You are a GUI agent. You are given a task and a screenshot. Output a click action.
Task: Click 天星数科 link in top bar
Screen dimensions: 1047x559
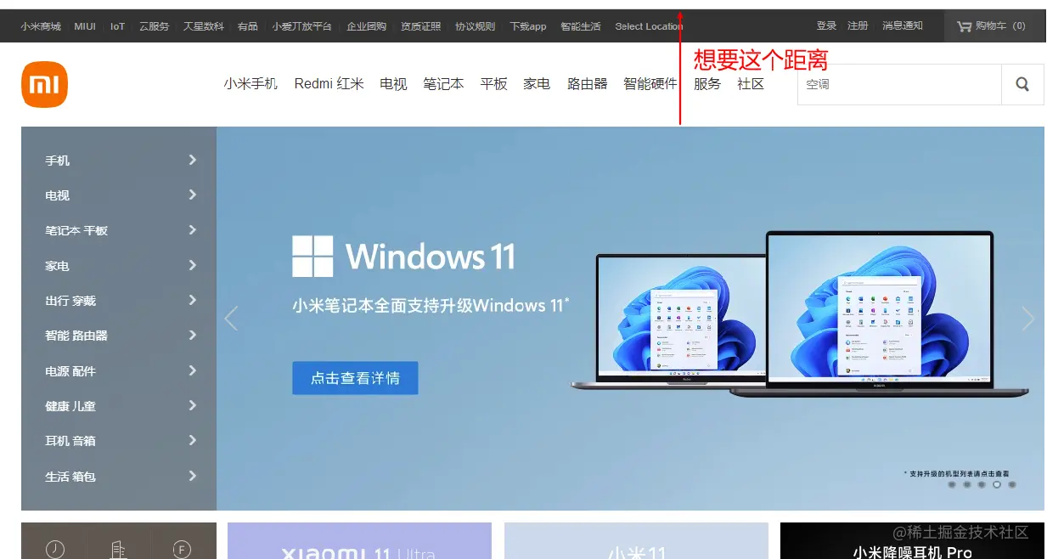(204, 26)
